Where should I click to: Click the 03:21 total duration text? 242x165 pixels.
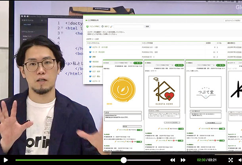tap(212, 160)
